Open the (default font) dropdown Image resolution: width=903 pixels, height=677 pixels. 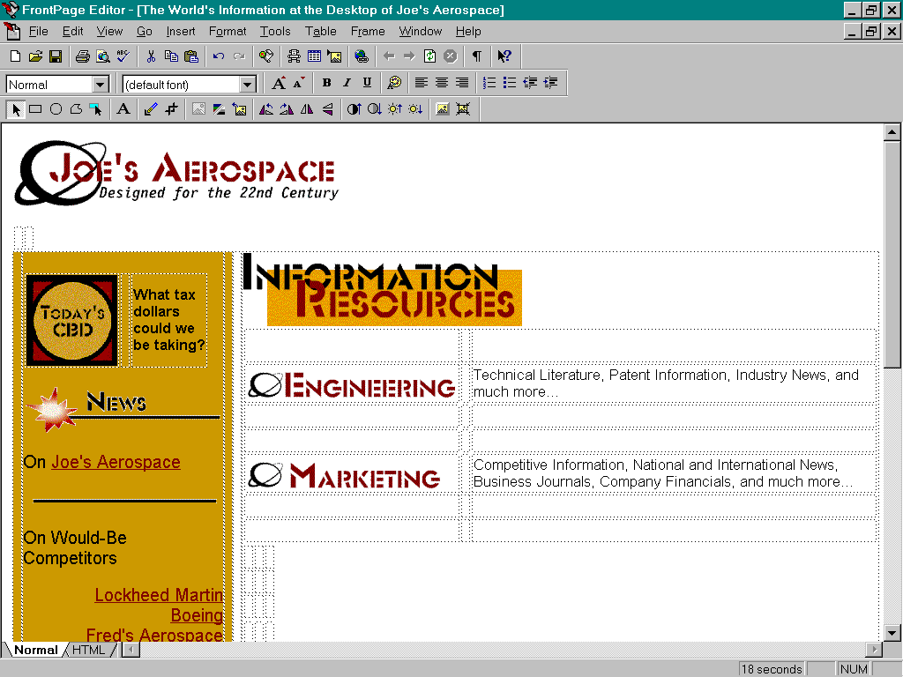point(248,85)
